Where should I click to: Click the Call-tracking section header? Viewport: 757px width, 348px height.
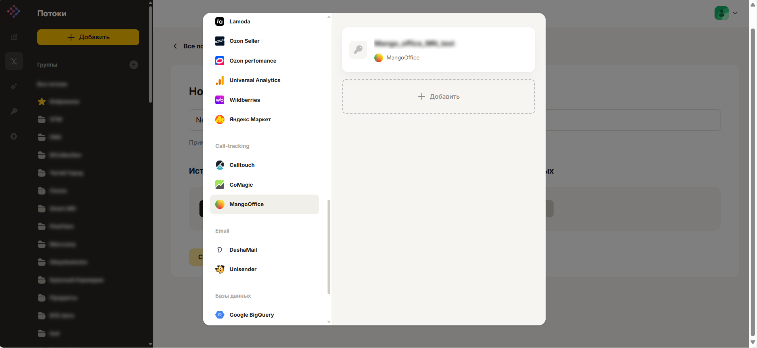232,146
